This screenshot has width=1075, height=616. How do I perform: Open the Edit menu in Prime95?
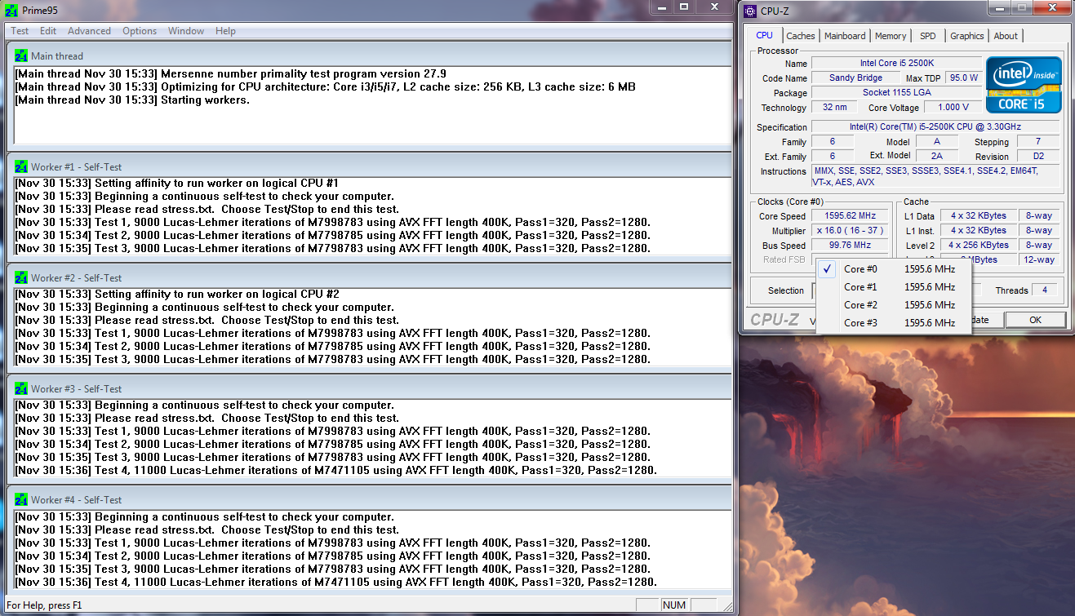[48, 31]
